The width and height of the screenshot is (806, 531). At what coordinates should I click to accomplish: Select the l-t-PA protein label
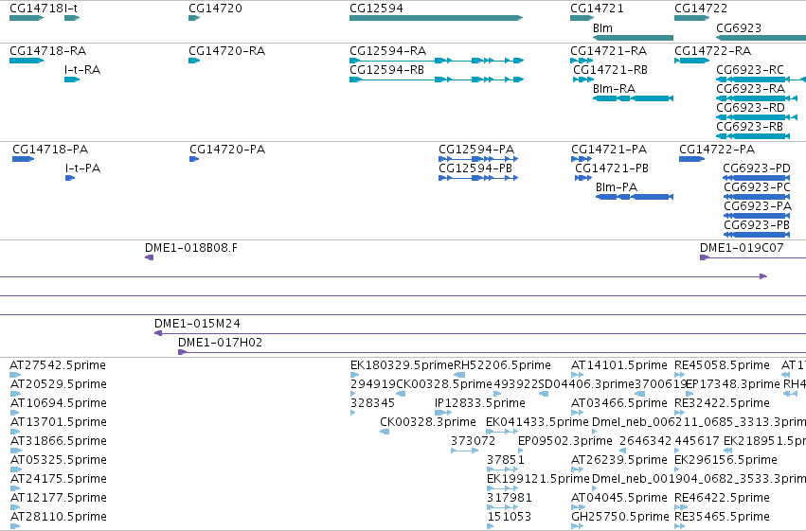(x=82, y=168)
